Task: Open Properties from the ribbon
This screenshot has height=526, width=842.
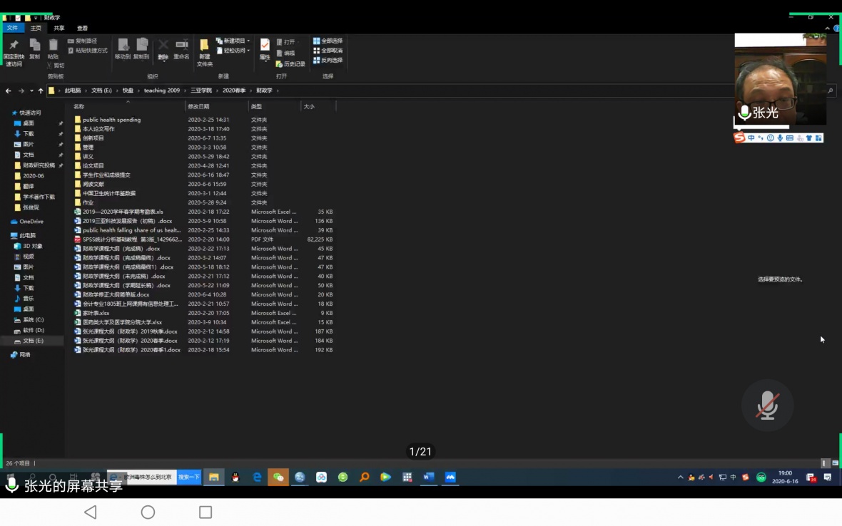Action: point(265,48)
